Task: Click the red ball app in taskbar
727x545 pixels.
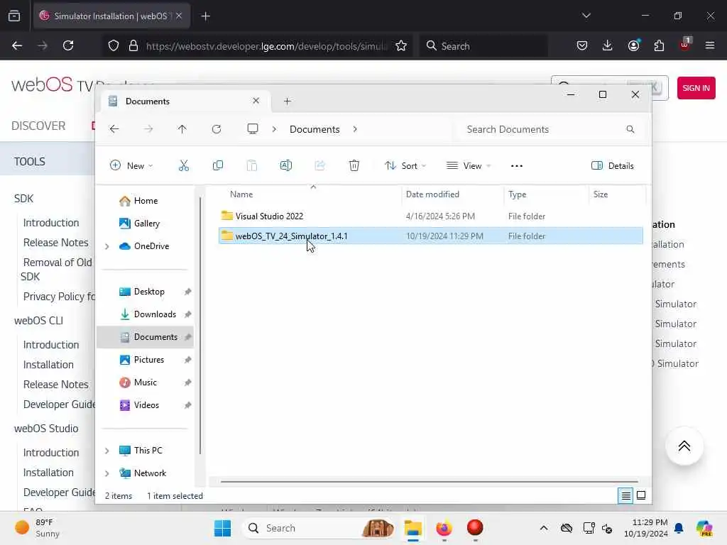Action: click(x=475, y=527)
